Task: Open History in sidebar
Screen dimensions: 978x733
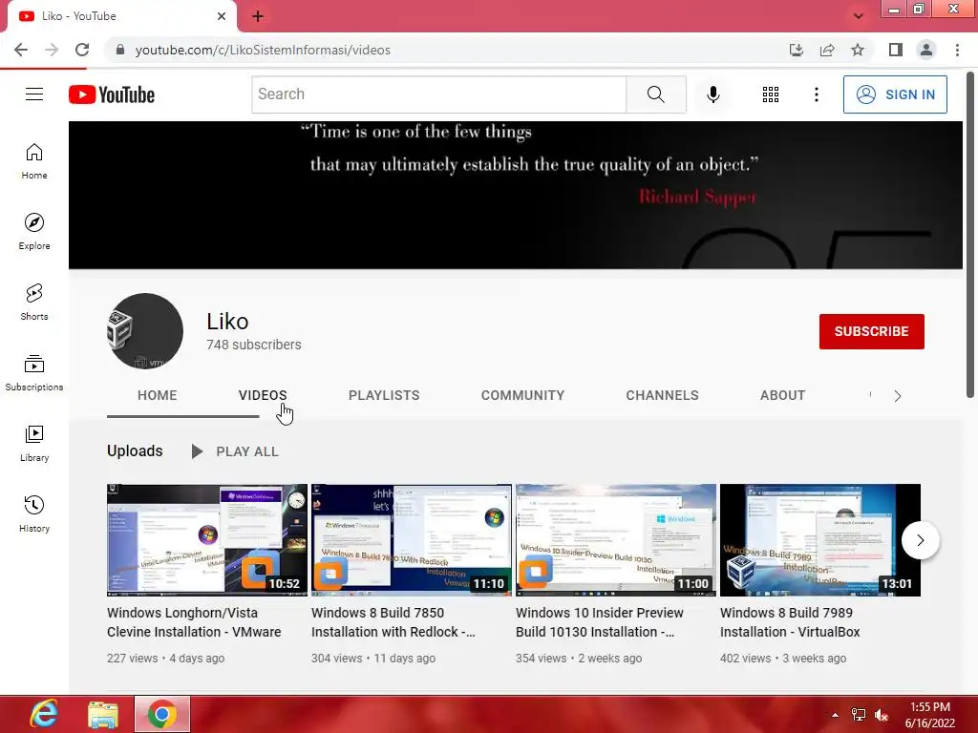Action: 34,514
